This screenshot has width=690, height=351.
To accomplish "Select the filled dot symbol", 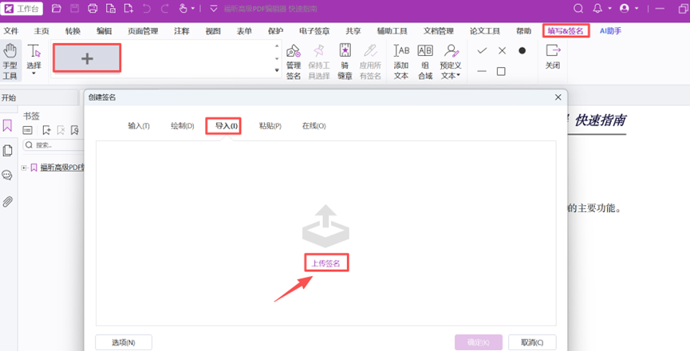I will click(x=522, y=51).
